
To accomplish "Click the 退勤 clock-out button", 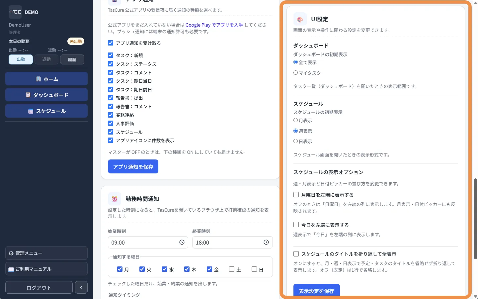I will pos(46,59).
